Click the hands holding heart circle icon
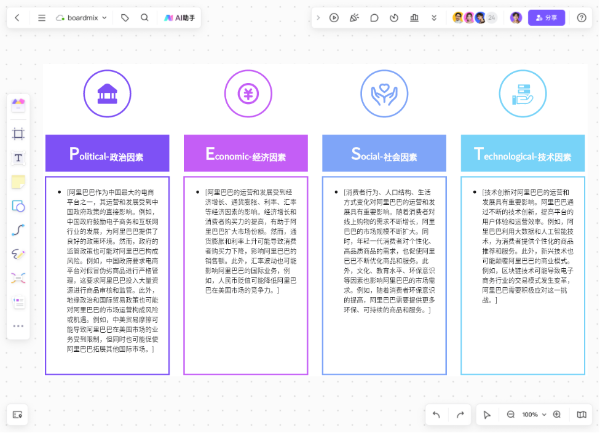Screen dimensions: 600x433 384,93
